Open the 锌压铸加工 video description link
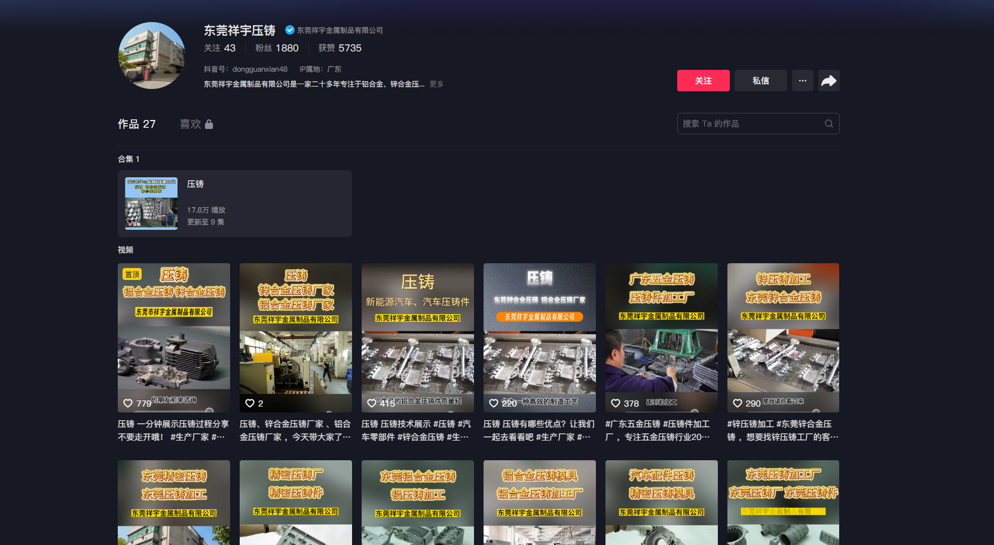 [x=782, y=430]
